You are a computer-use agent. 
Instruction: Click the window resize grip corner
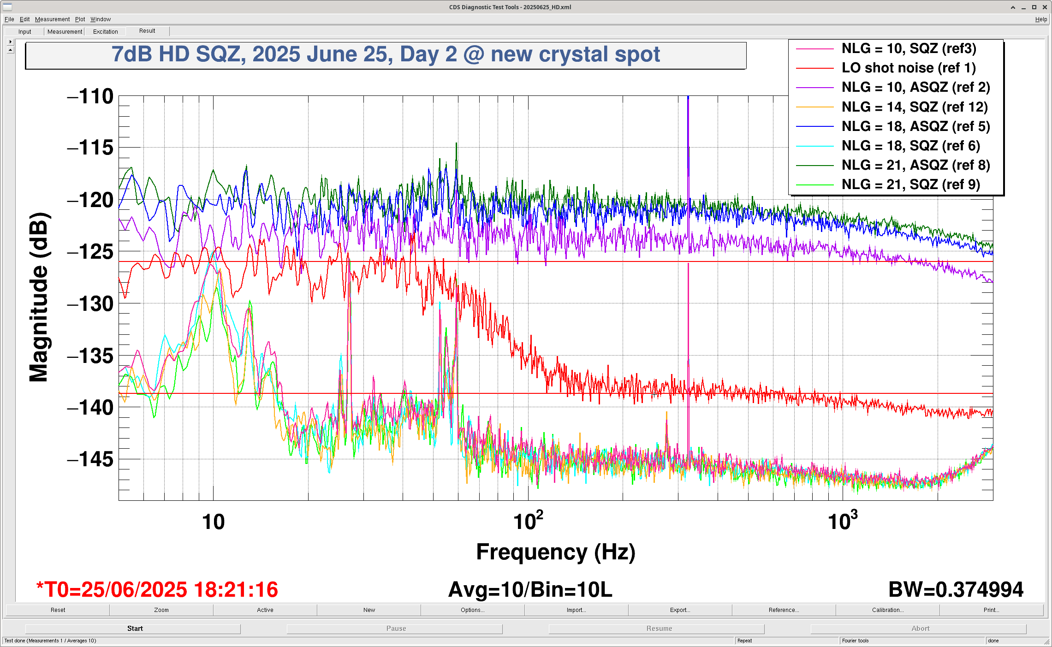[1047, 641]
